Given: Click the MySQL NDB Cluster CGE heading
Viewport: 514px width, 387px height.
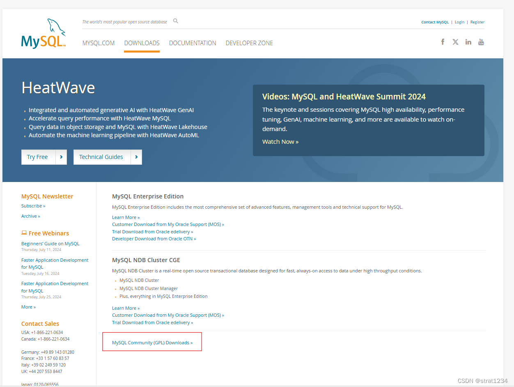Looking at the screenshot, I should click(146, 260).
